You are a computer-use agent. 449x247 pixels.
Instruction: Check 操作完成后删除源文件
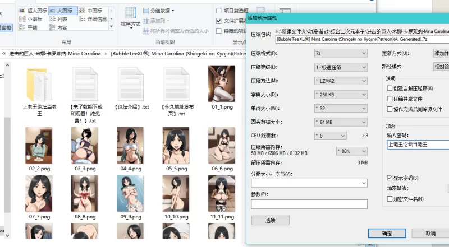(x=390, y=109)
